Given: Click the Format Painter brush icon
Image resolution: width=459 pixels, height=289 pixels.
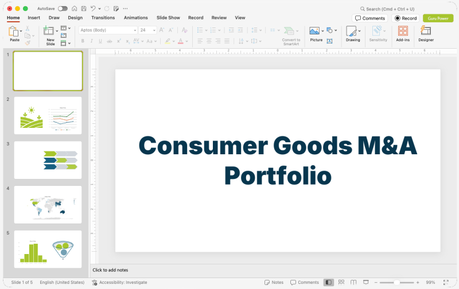Looking at the screenshot, I should [x=28, y=42].
